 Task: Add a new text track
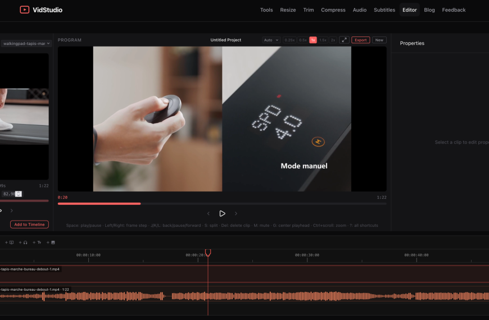click(37, 243)
